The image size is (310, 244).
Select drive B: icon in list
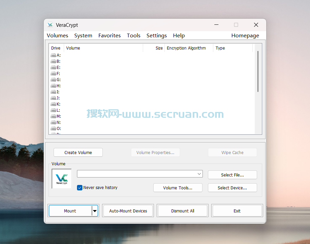click(x=53, y=61)
